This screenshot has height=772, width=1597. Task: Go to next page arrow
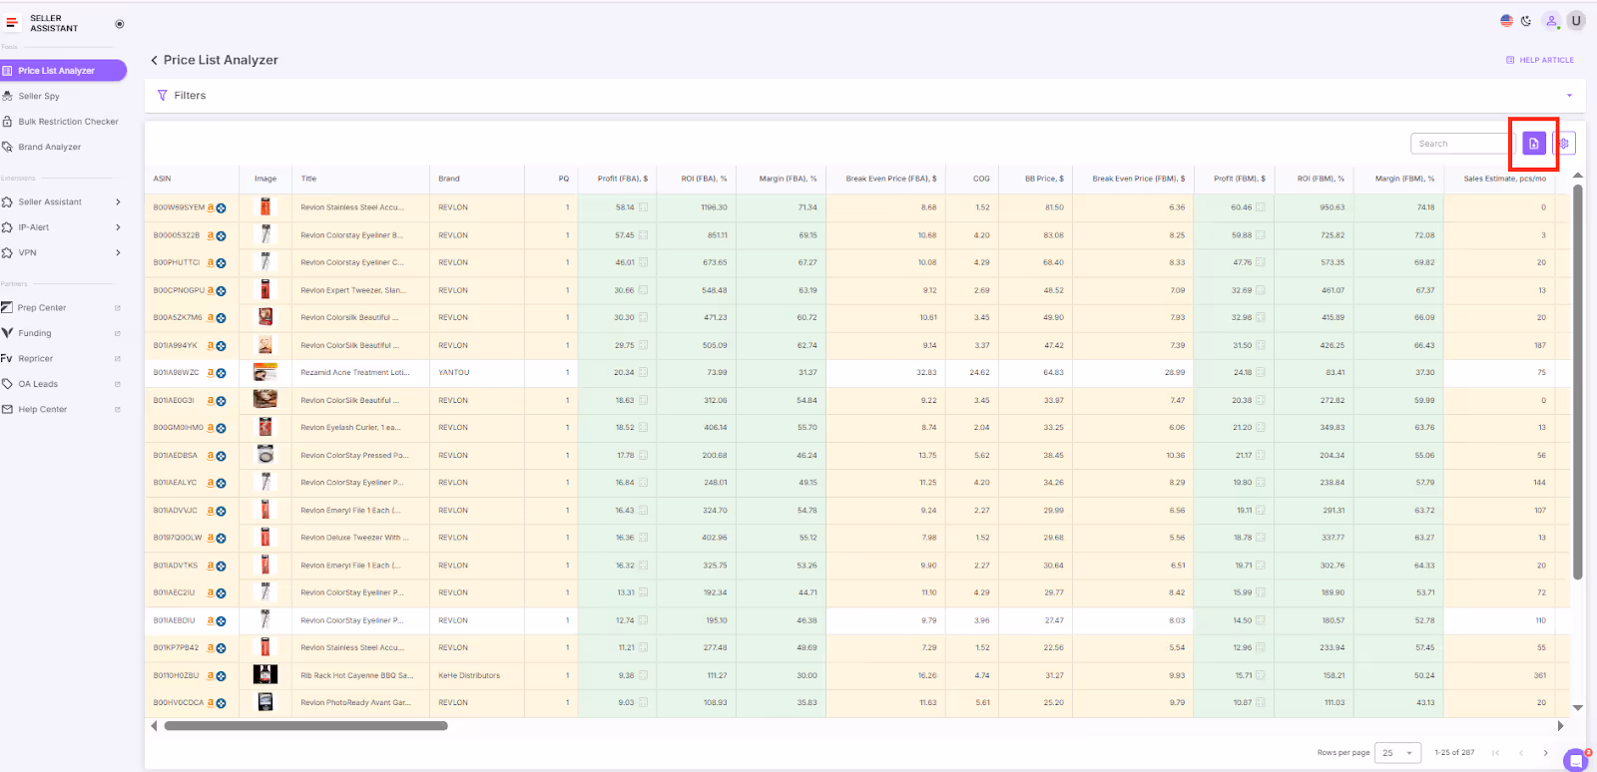pyautogui.click(x=1545, y=753)
